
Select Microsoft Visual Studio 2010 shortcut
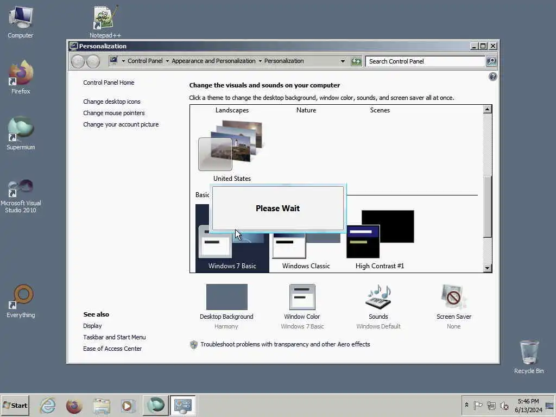coord(21,195)
